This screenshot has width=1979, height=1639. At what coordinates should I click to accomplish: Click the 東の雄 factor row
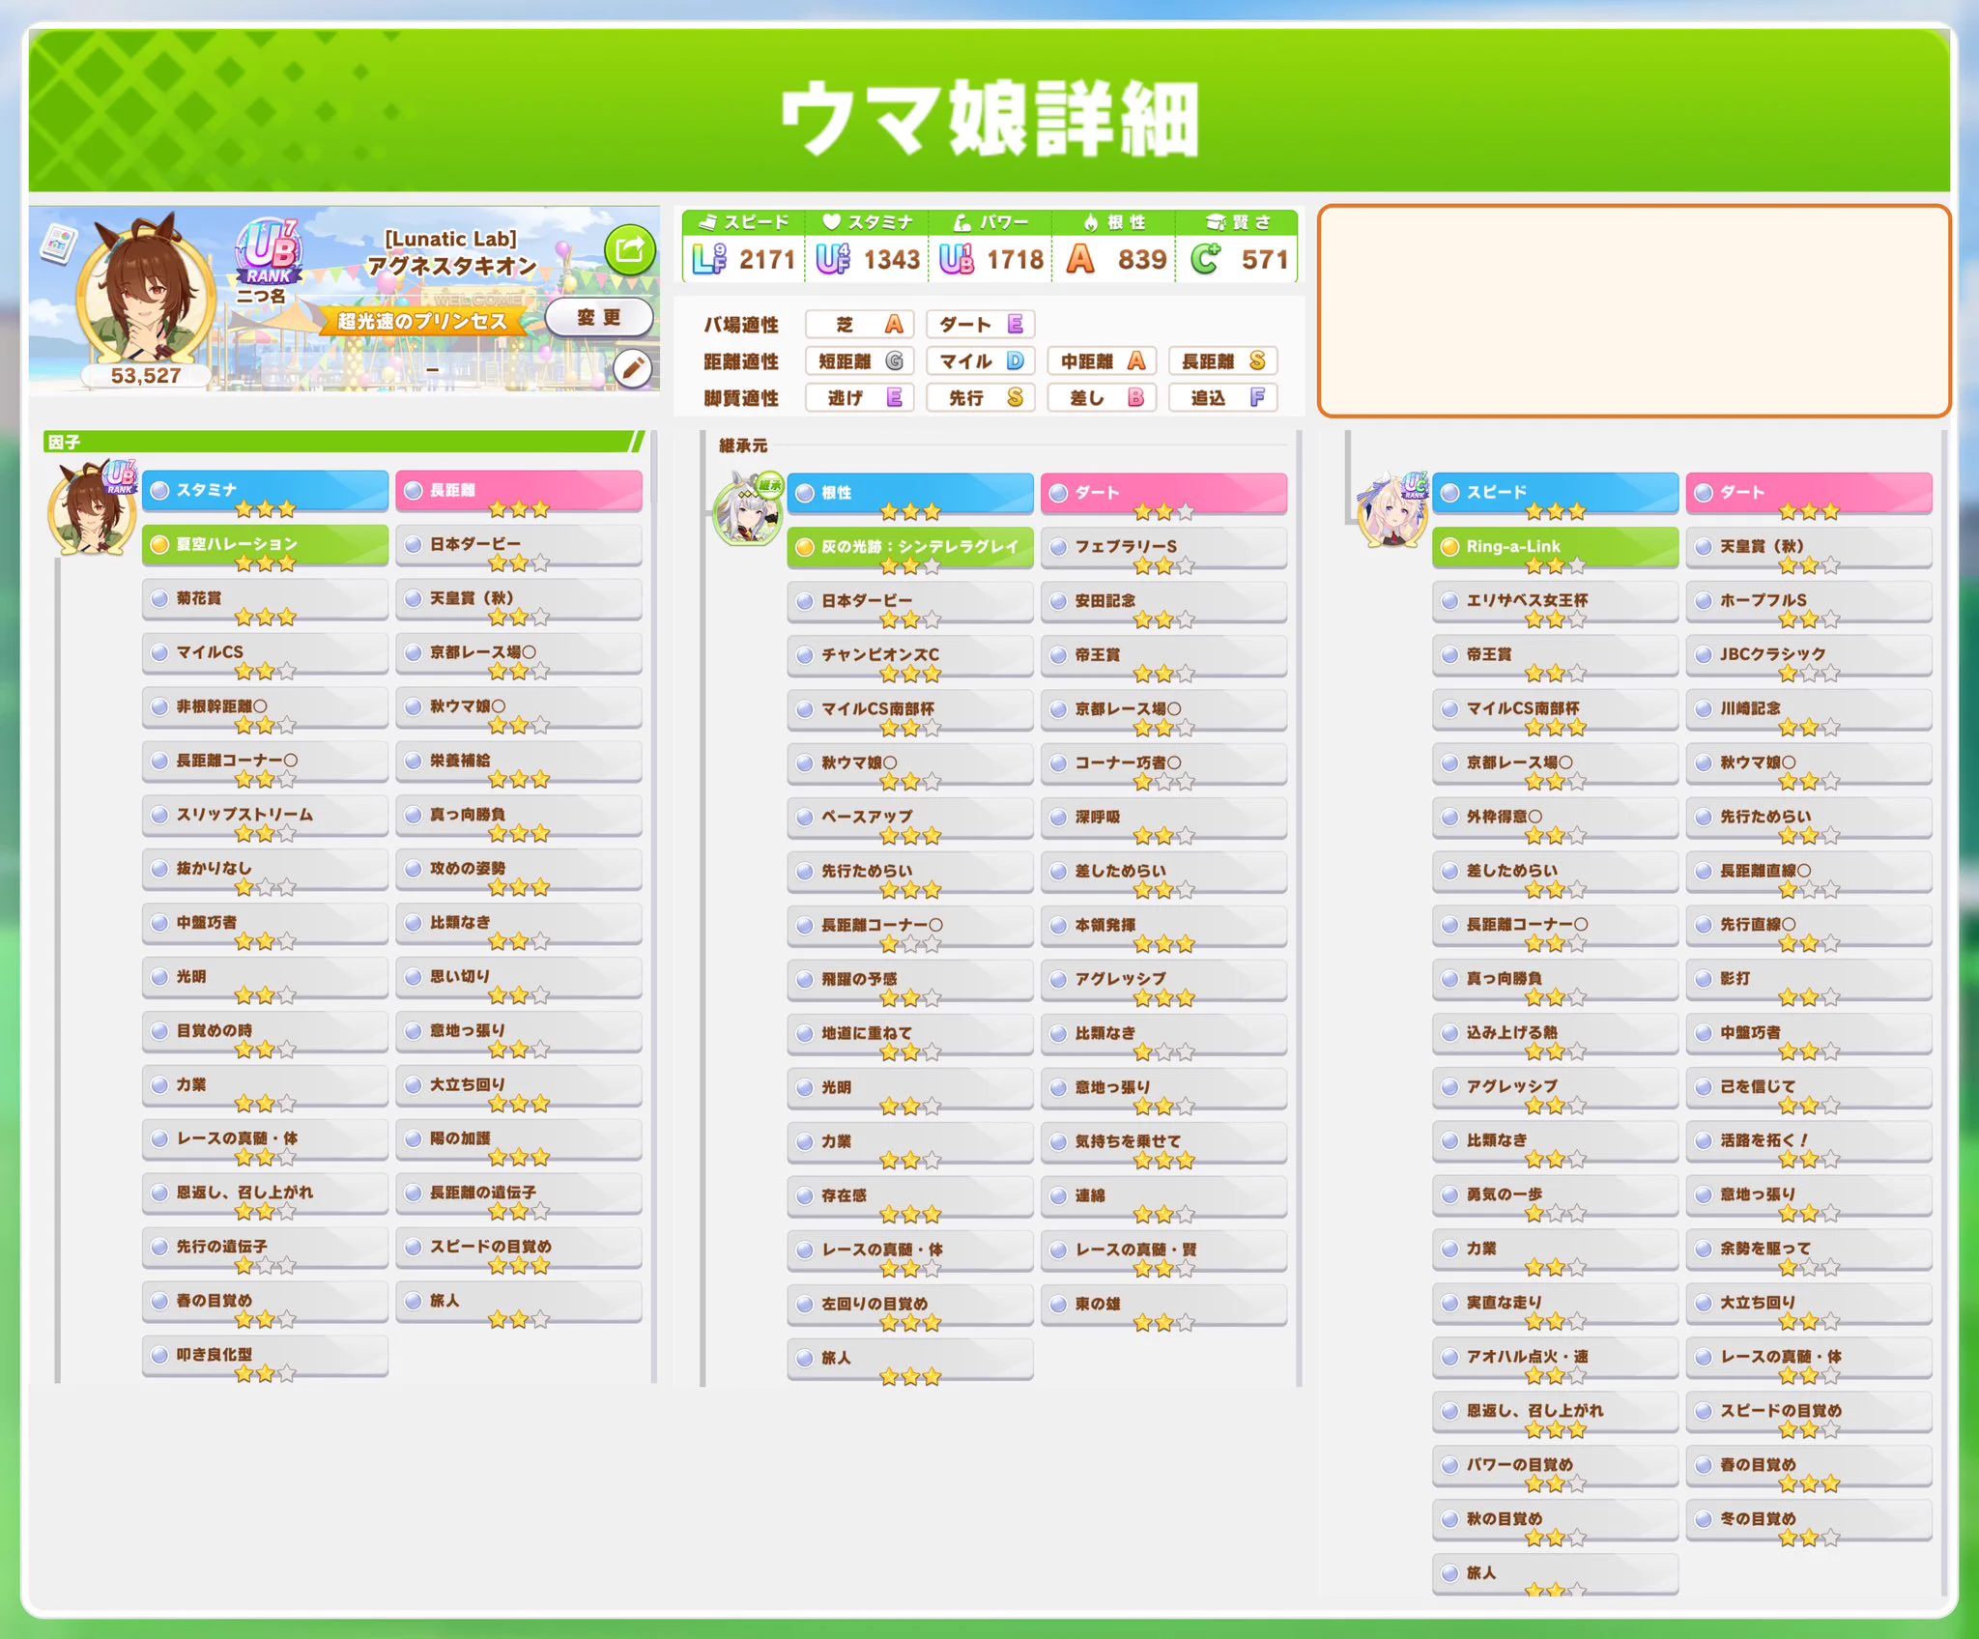1163,1305
